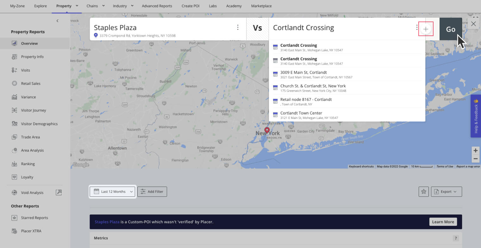Open Staples Plaza three-dot options menu
The image size is (481, 248).
(238, 28)
